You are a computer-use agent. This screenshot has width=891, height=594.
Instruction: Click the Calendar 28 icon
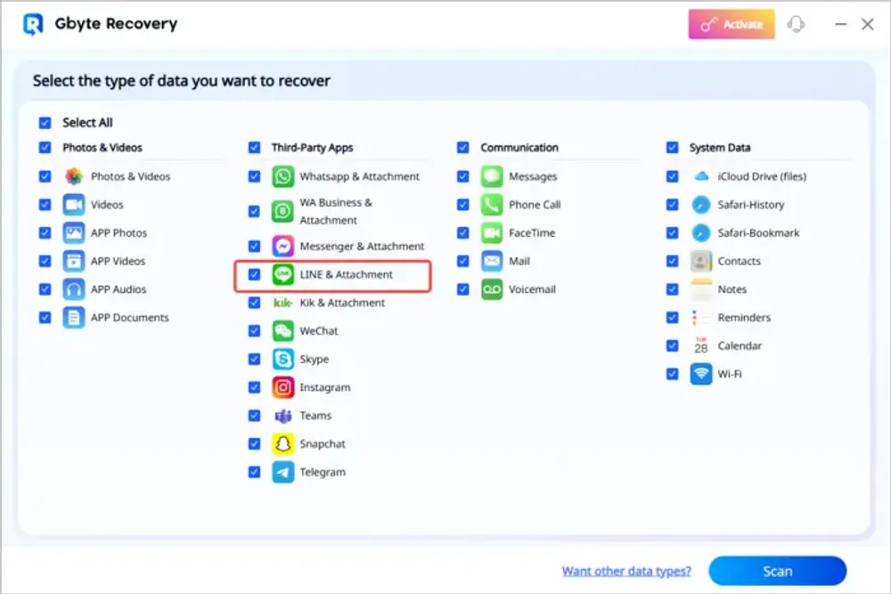click(701, 346)
